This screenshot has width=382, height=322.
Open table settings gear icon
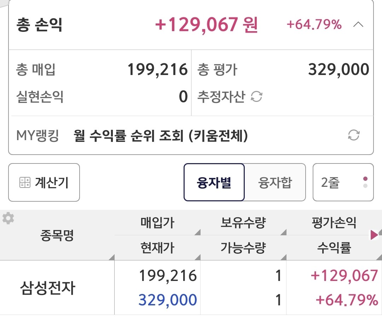click(8, 218)
